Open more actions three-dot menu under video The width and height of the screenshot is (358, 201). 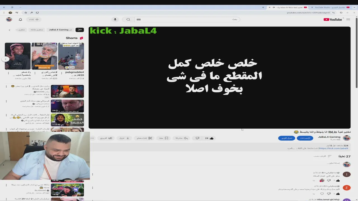coord(92,138)
